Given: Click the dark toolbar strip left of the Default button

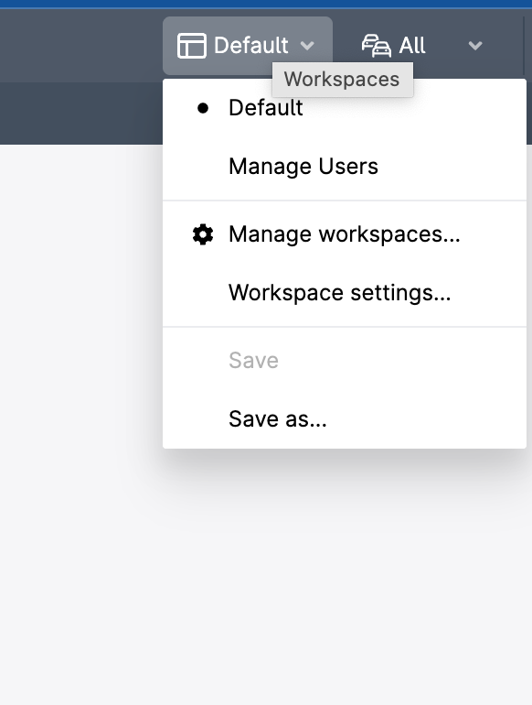Looking at the screenshot, I should pyautogui.click(x=80, y=46).
